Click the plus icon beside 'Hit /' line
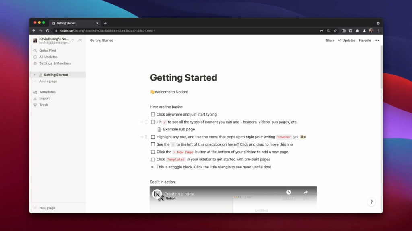The image size is (412, 231). tap(142, 122)
